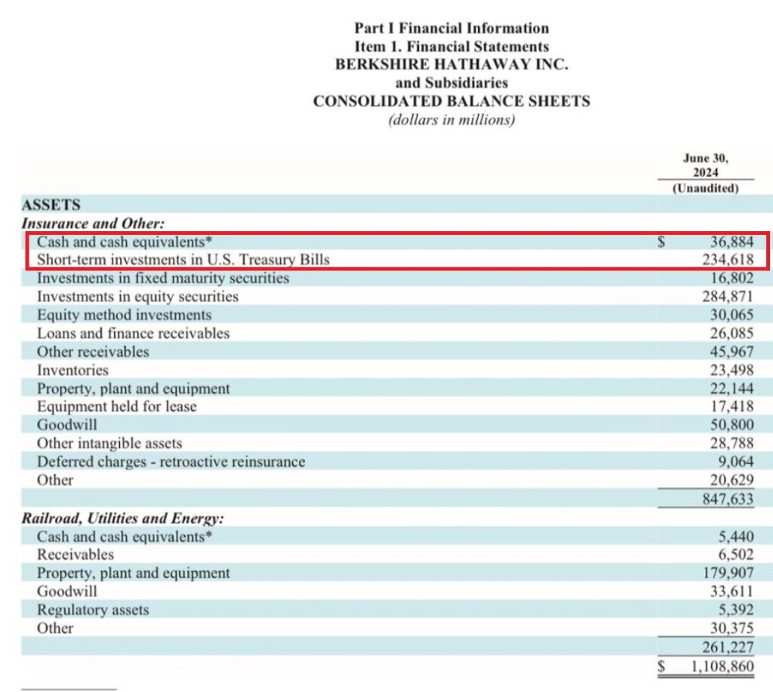Select the value 179,907
Image resolution: width=773 pixels, height=692 pixels.
click(x=728, y=573)
